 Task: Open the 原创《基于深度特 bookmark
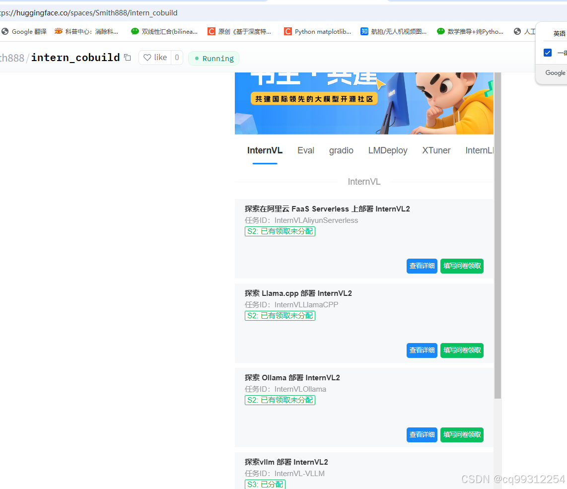pos(239,31)
